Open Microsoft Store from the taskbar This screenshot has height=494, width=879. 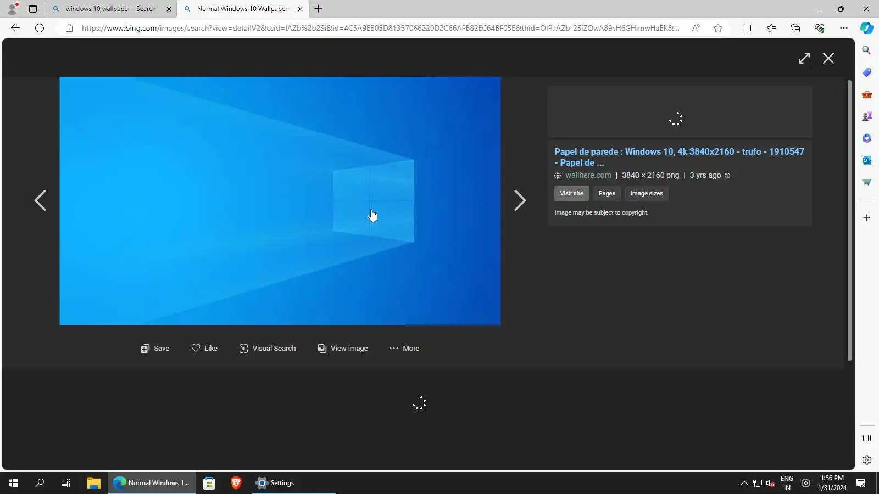point(209,483)
